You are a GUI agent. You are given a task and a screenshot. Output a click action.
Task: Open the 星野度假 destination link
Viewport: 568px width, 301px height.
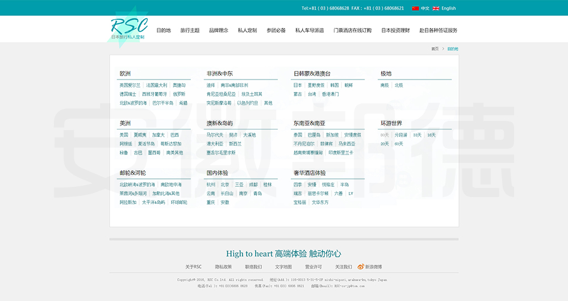[316, 85]
